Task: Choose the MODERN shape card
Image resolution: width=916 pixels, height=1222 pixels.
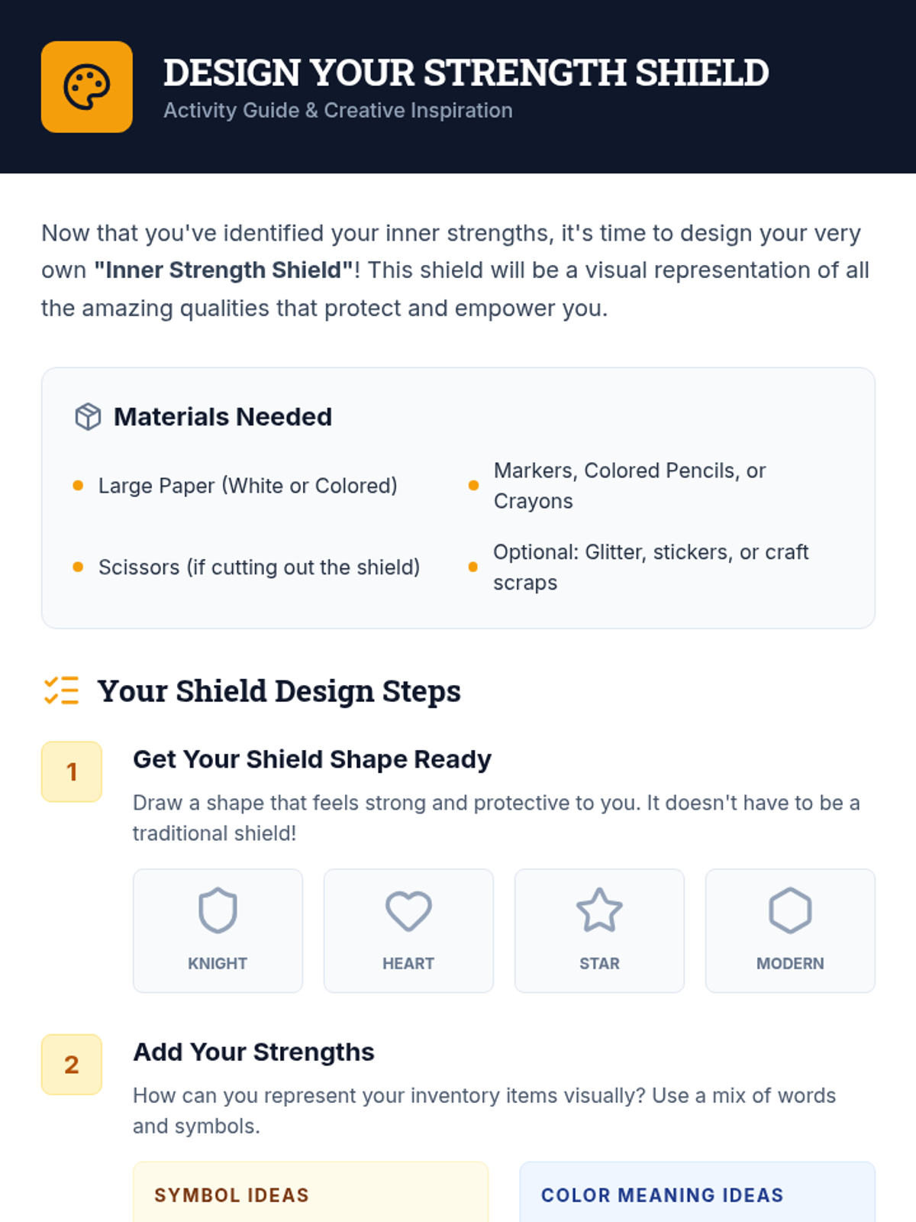Action: pyautogui.click(x=790, y=930)
